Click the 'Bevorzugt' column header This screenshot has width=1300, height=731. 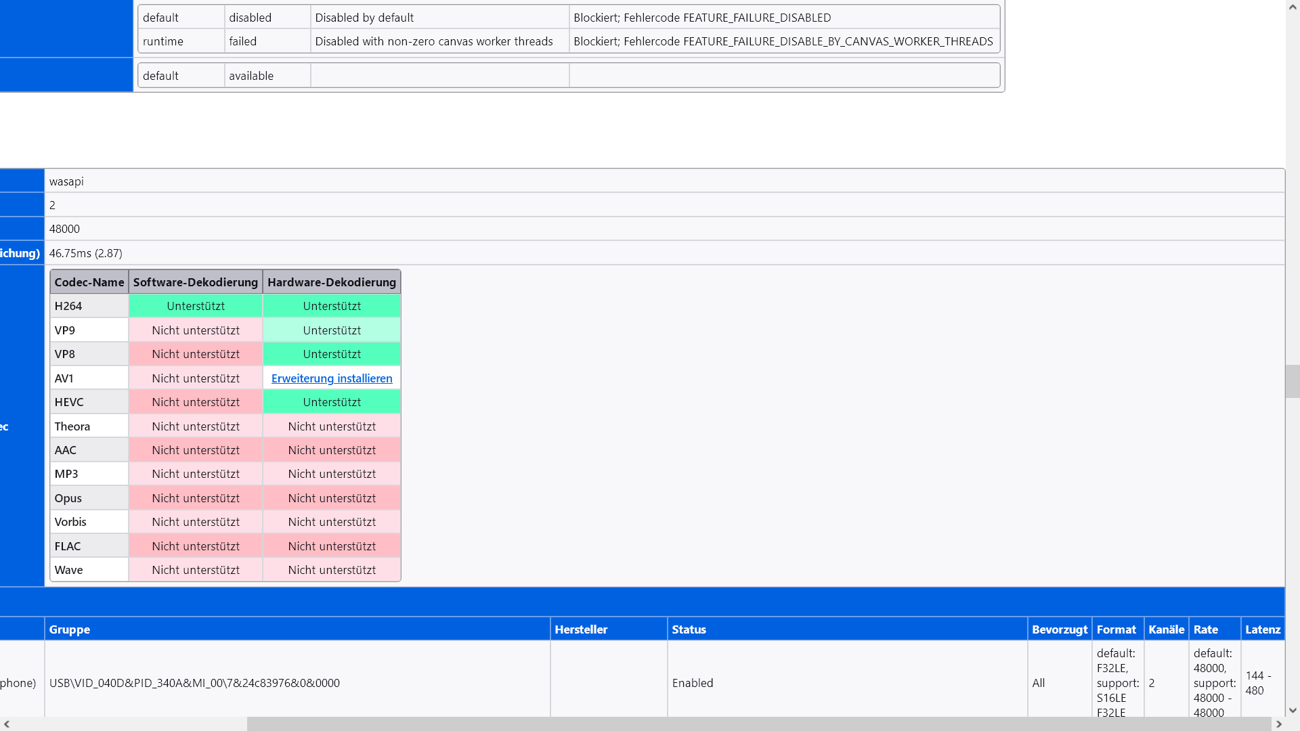[x=1060, y=629]
